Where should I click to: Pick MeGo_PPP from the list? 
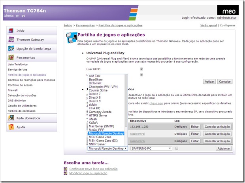click(x=96, y=130)
